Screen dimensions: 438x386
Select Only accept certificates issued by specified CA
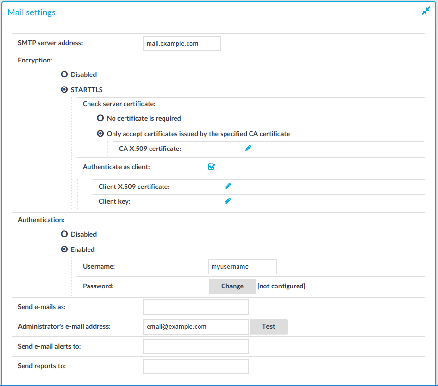coord(100,134)
